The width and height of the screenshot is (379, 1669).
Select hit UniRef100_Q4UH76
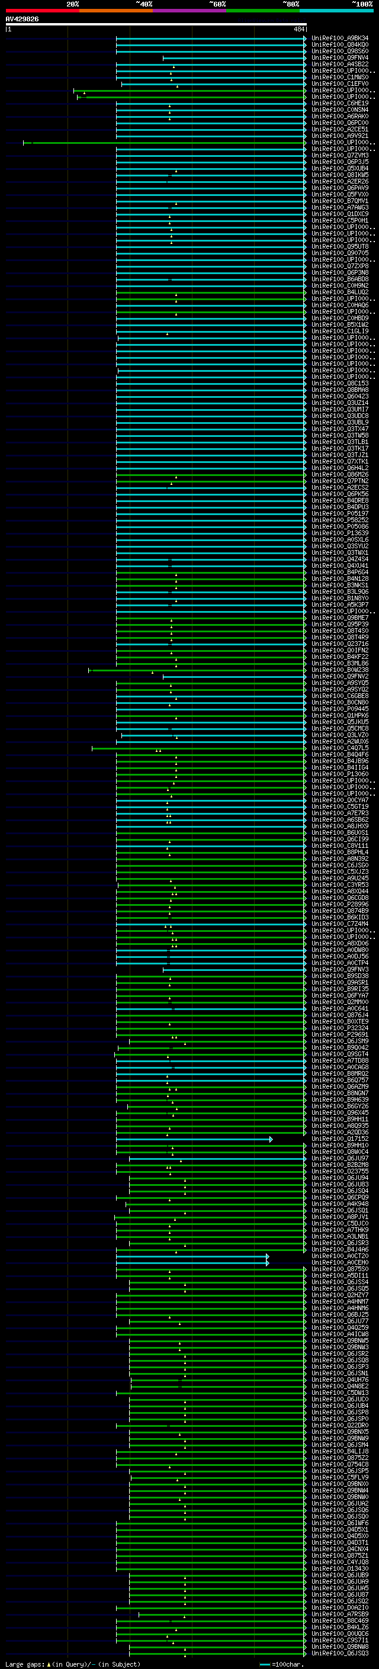pyautogui.click(x=340, y=1380)
